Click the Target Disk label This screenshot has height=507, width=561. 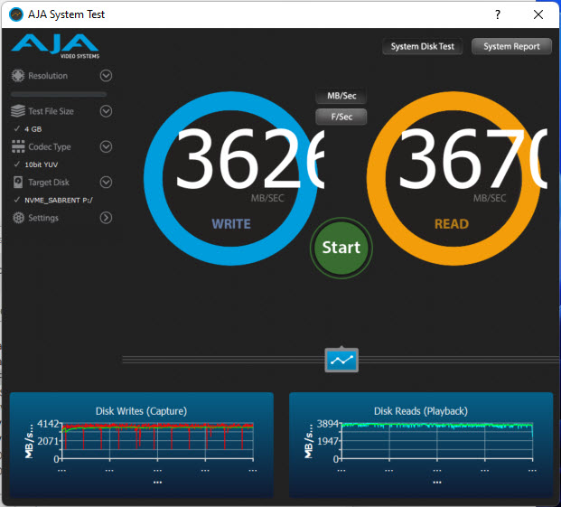pyautogui.click(x=49, y=183)
